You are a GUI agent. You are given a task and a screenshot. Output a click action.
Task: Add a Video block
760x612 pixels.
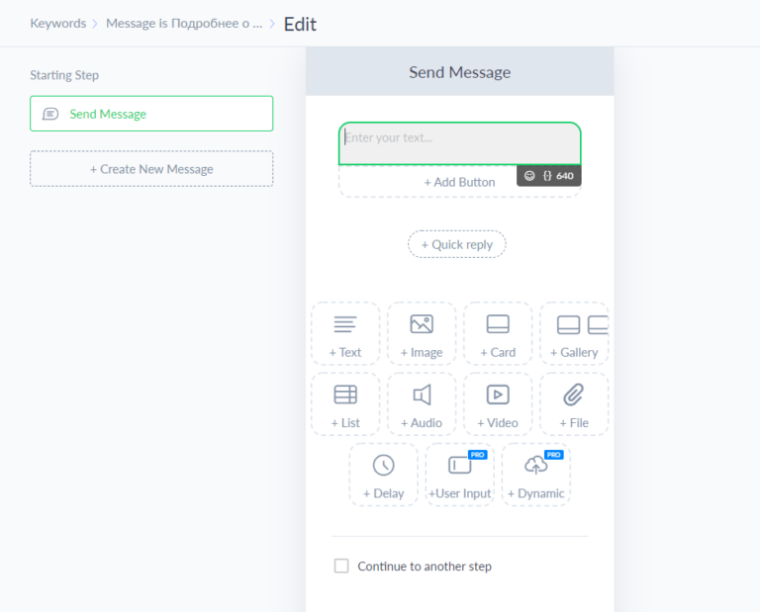(x=498, y=404)
